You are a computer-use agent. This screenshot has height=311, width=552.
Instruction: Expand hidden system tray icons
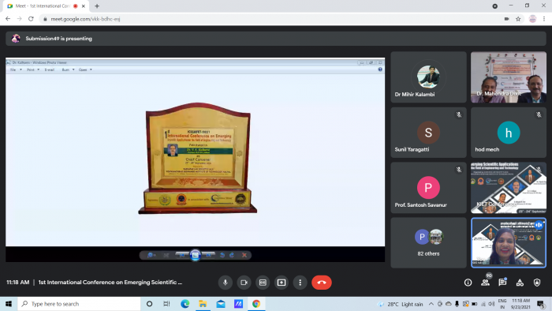[431, 304]
